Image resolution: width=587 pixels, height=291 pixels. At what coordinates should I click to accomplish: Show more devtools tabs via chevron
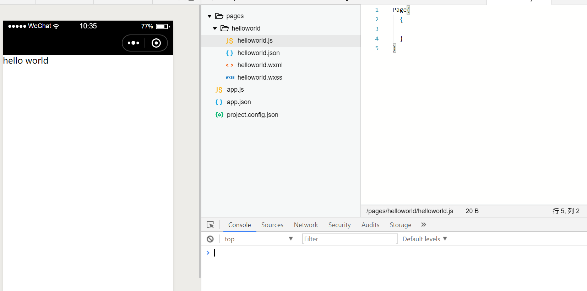click(423, 225)
